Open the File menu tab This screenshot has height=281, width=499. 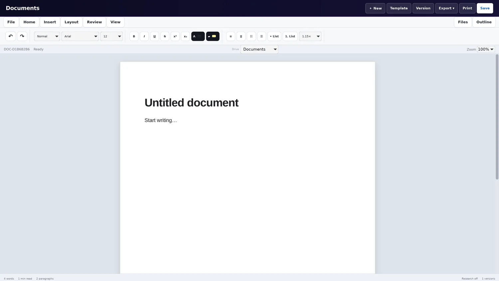[11, 22]
